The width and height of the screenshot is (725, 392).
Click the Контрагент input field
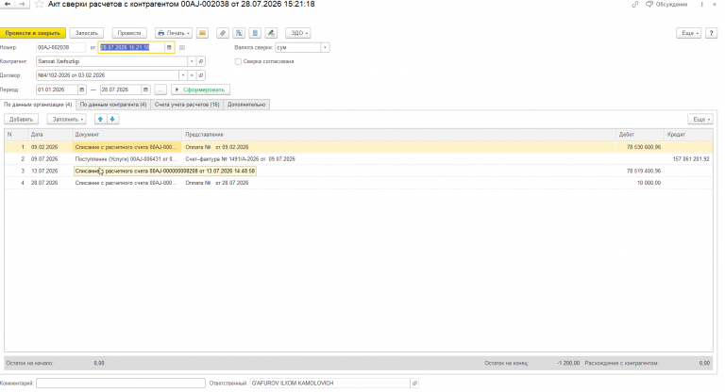(111, 61)
